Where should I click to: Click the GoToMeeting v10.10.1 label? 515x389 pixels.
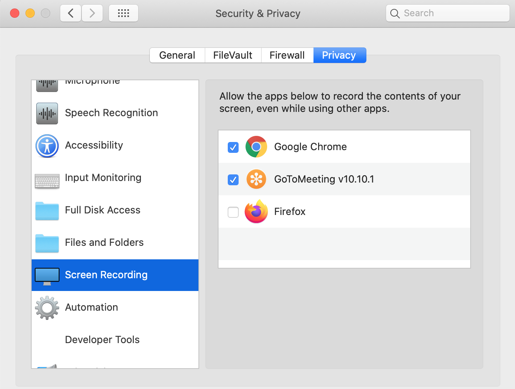click(324, 179)
